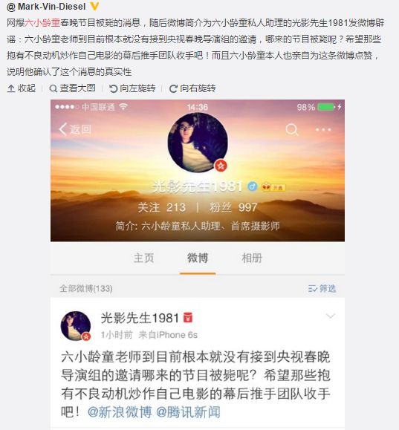Click the male gender icon beside profile name
The width and height of the screenshot is (399, 430).
coord(252,186)
